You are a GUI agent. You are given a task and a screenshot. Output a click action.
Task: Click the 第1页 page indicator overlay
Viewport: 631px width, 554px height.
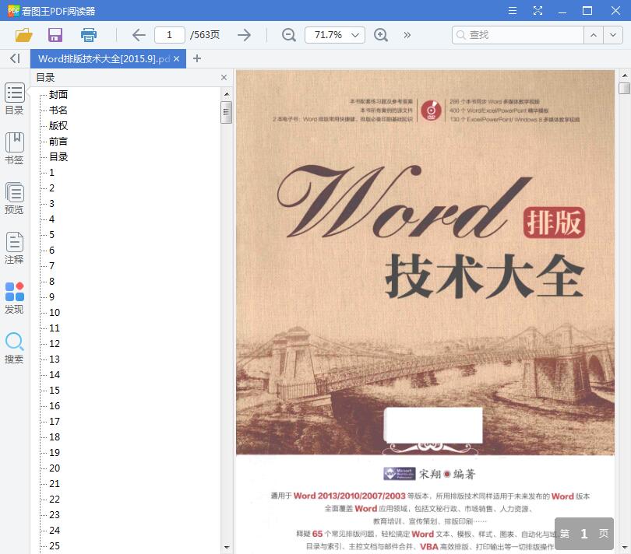[x=584, y=534]
